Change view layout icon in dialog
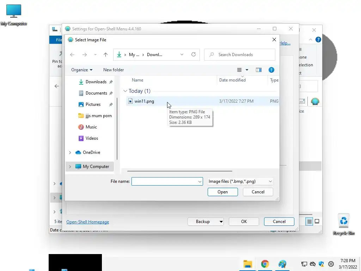 click(x=239, y=70)
